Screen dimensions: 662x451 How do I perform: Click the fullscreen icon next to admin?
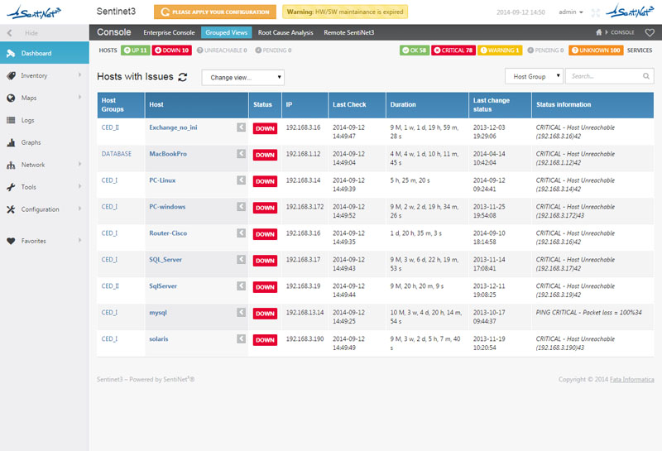tap(595, 12)
